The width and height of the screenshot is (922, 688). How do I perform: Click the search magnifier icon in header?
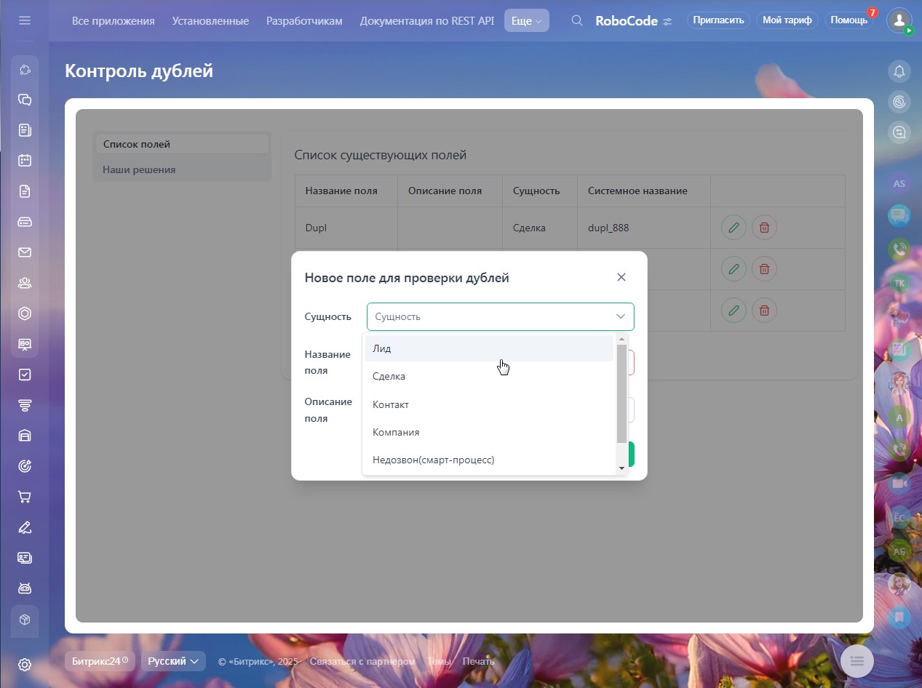pyautogui.click(x=577, y=20)
